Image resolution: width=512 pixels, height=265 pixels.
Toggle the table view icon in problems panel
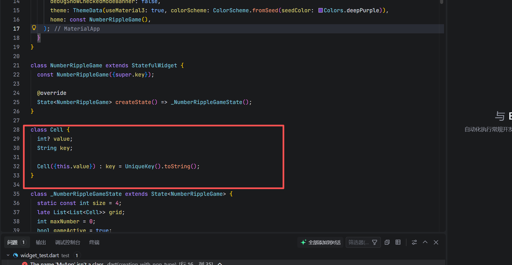[x=398, y=242]
